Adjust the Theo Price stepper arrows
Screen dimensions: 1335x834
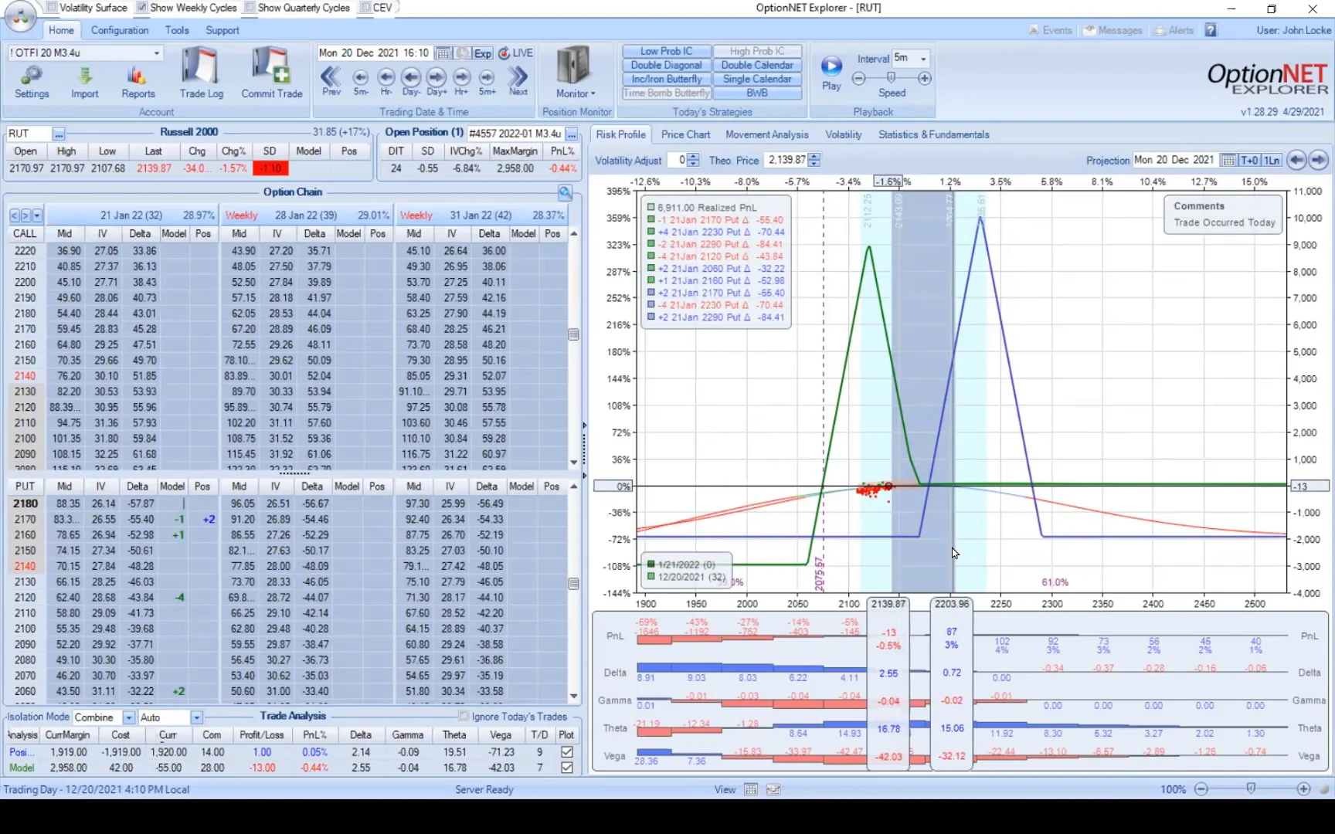(814, 160)
